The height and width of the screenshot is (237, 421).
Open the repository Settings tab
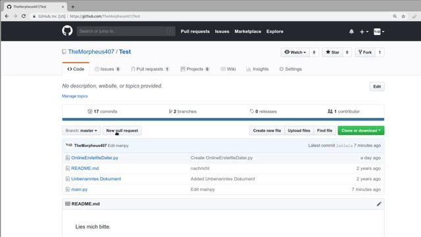point(291,69)
